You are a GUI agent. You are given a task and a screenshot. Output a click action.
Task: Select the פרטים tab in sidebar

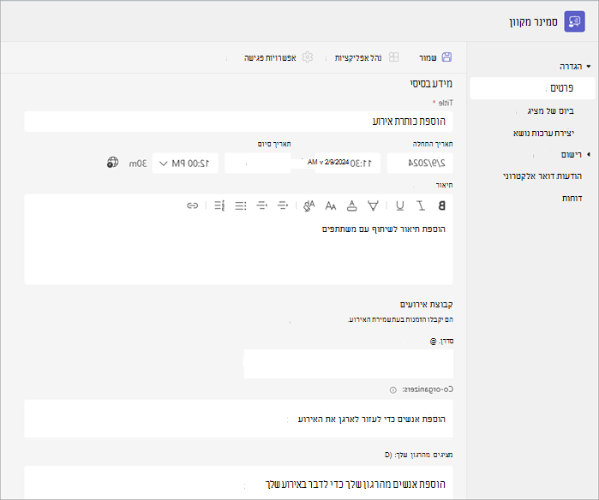click(x=532, y=88)
